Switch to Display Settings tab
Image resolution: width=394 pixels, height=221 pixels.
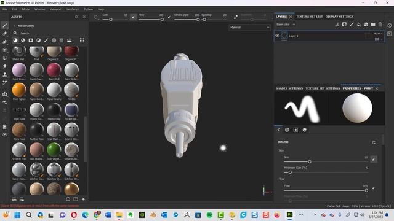click(x=339, y=17)
